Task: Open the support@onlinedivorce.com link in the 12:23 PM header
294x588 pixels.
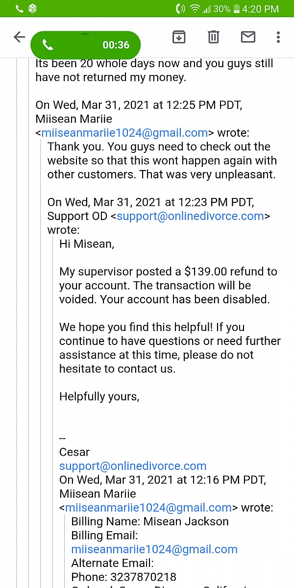Action: coord(190,216)
